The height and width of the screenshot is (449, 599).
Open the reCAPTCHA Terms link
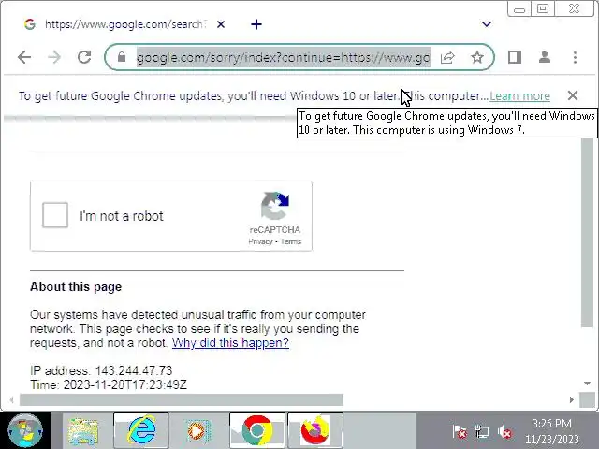(291, 241)
